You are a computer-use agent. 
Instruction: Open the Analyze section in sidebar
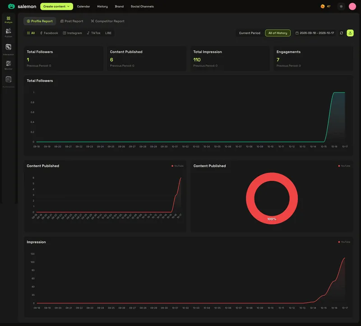coord(9,20)
